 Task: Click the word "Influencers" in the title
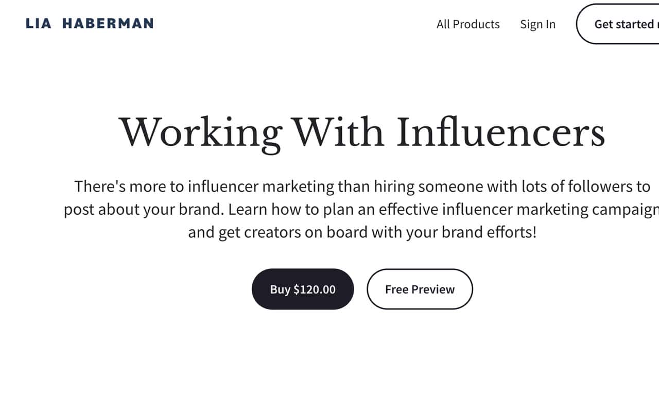[x=500, y=133]
